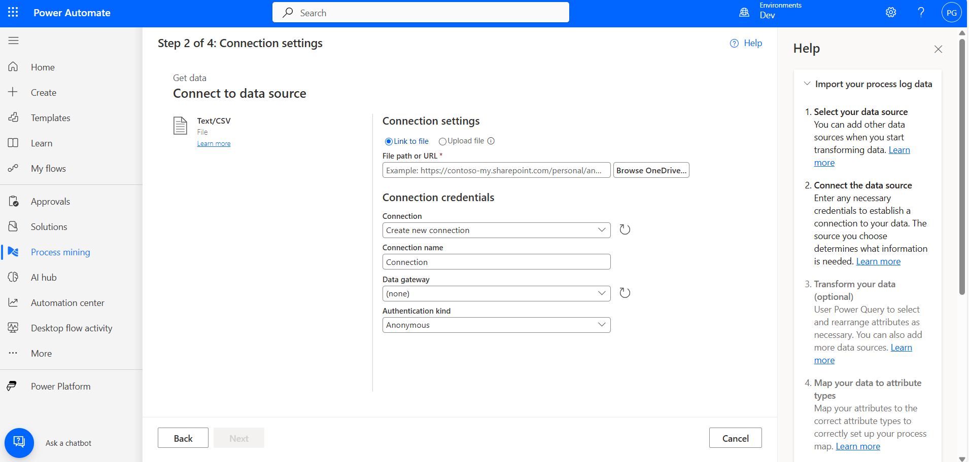Click the question mark help icon in header
This screenshot has height=462, width=969.
coord(921,13)
